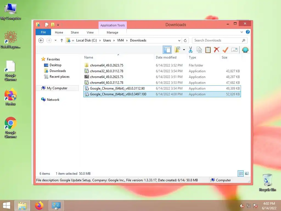The image size is (281, 211).
Task: Open Firefox desktop shortcut
Action: click(10, 97)
